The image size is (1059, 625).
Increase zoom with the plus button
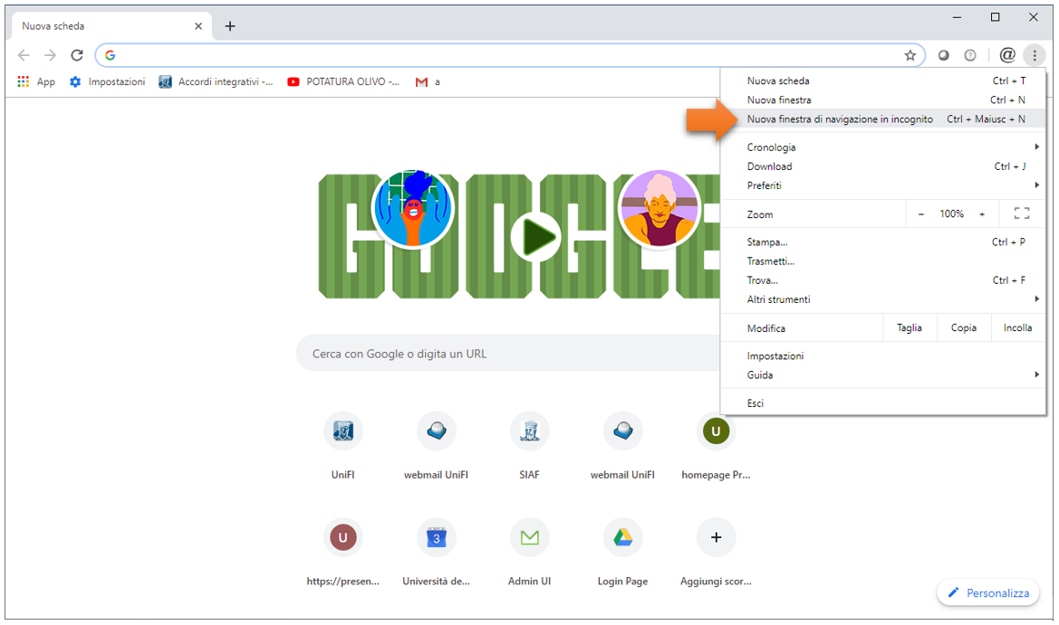point(982,213)
